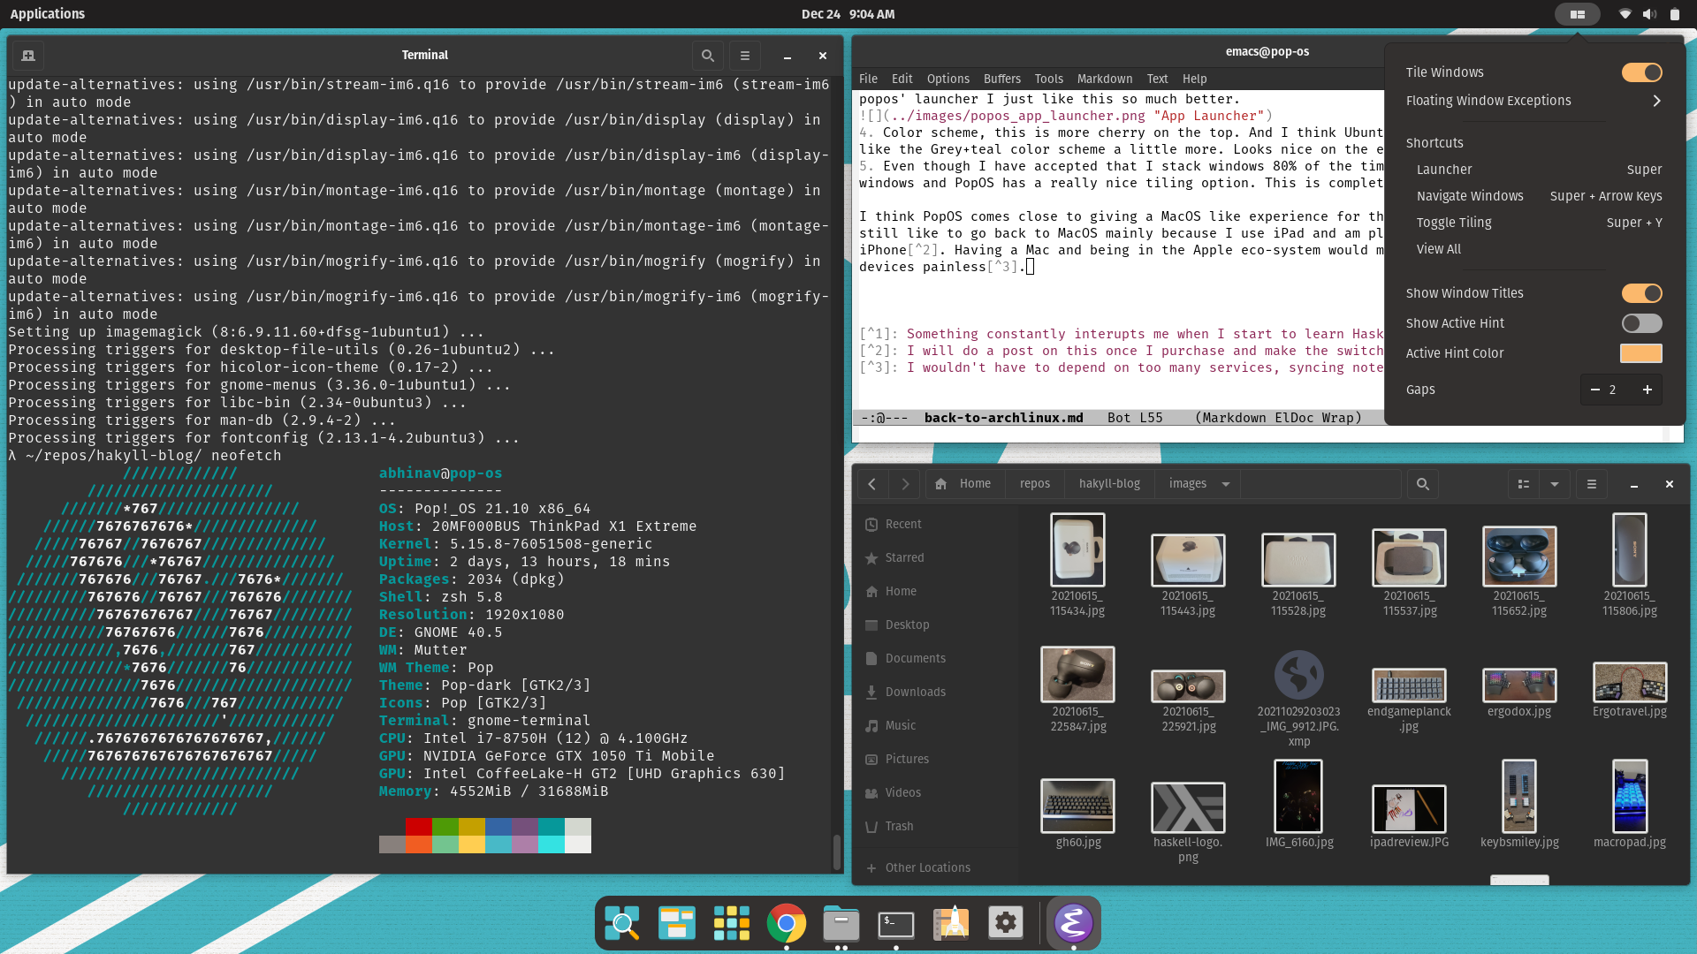Open Documents in the file manager sidebar
The image size is (1697, 954).
pos(935,658)
